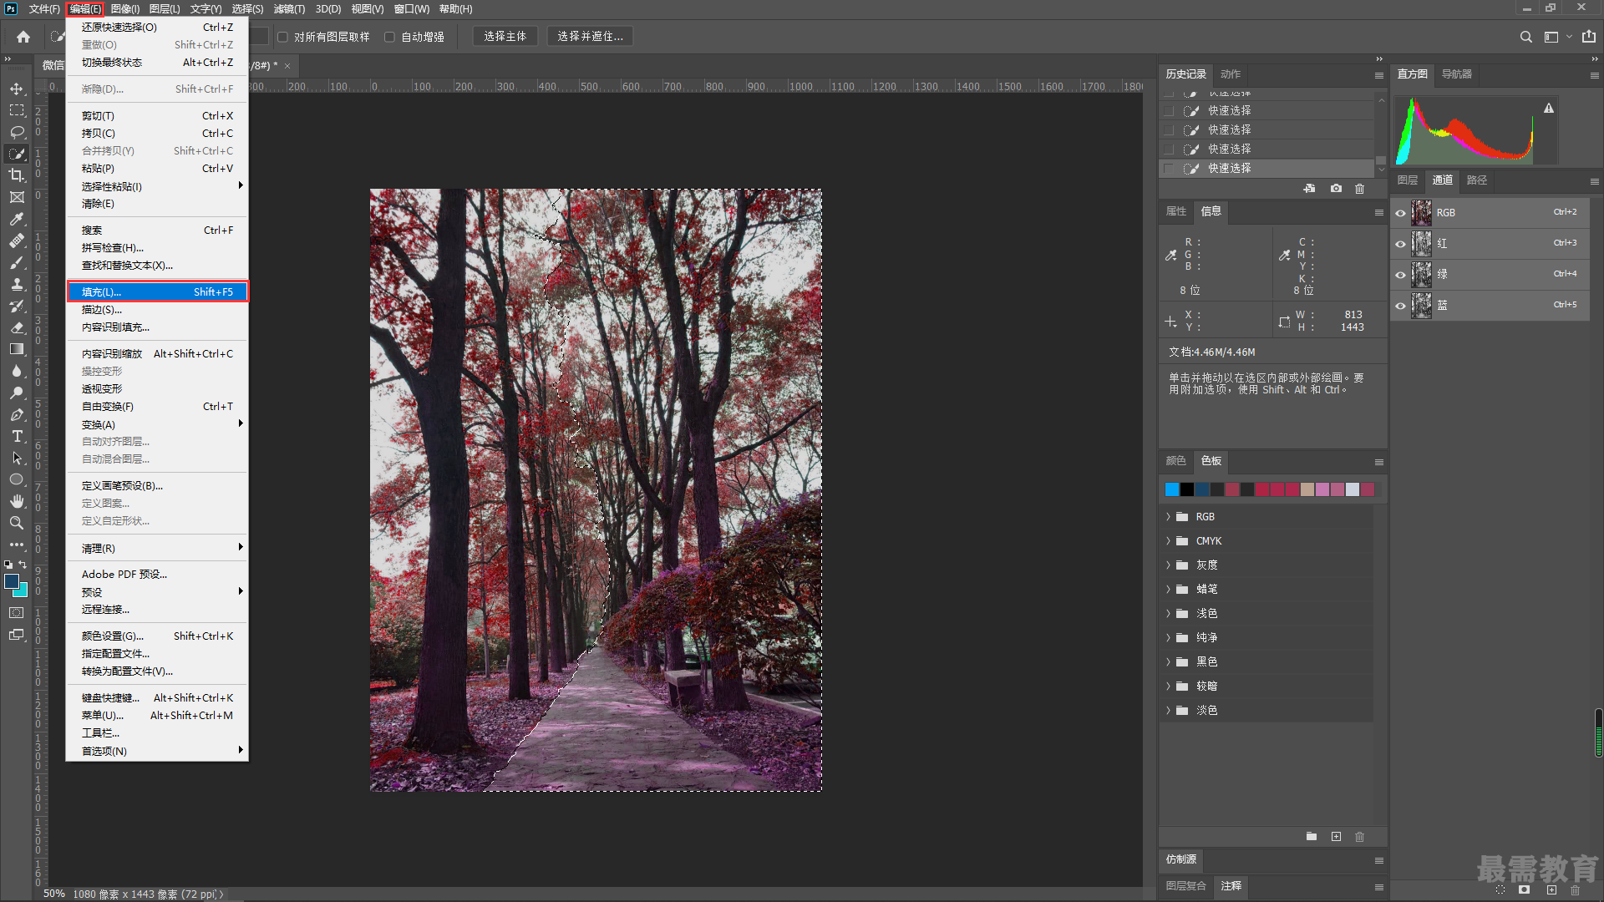Switch to the 图层 tab
This screenshot has width=1604, height=902.
pyautogui.click(x=1408, y=180)
